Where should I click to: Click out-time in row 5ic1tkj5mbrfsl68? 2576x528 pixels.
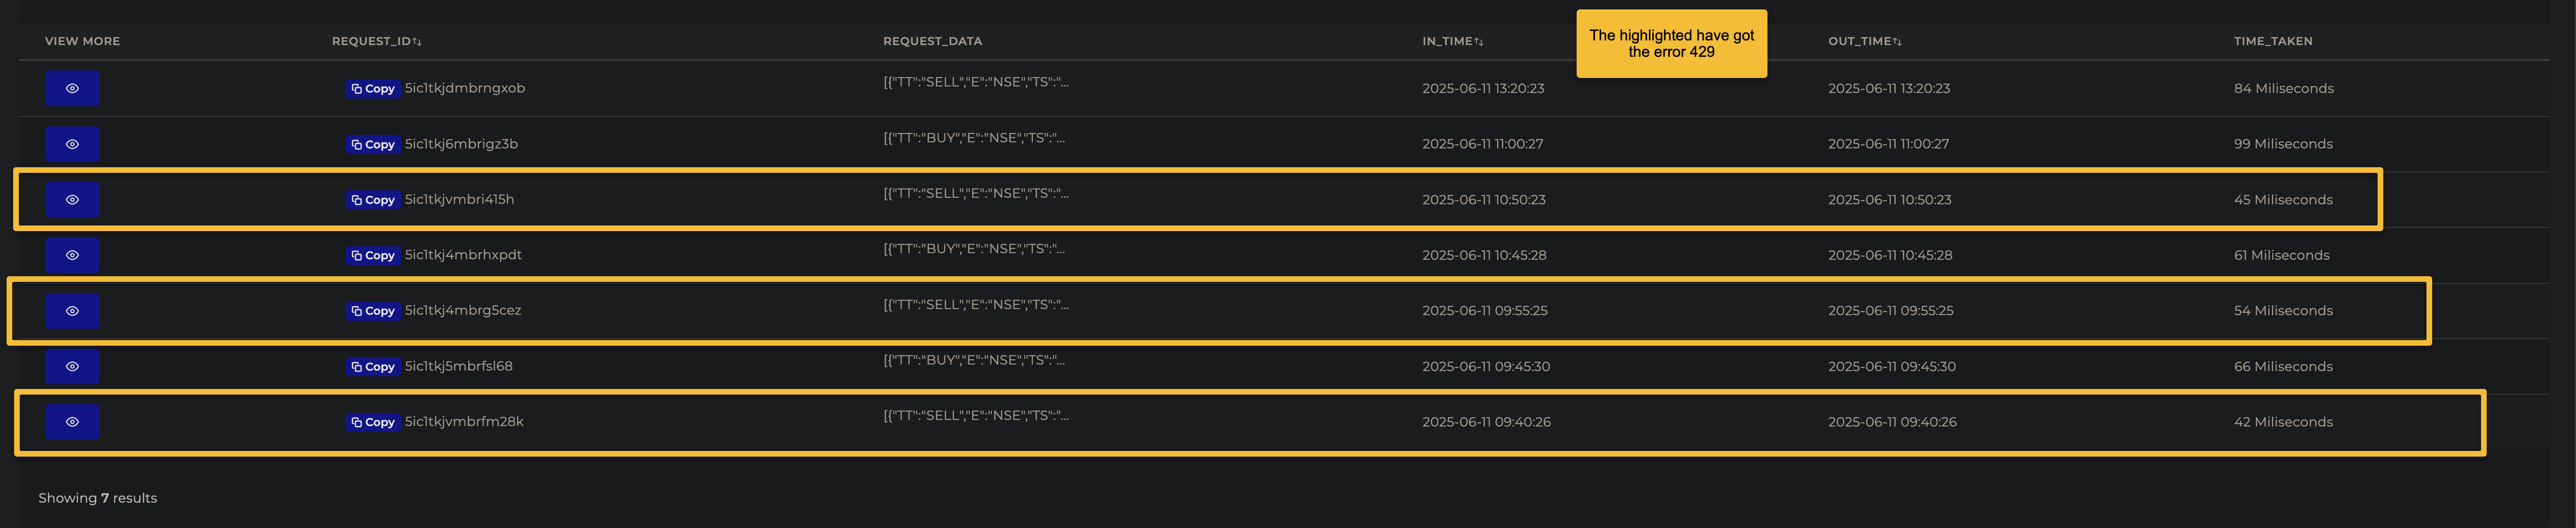[x=1892, y=367]
